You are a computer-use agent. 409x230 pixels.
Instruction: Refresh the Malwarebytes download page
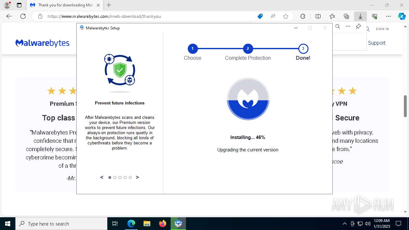pyautogui.click(x=23, y=16)
